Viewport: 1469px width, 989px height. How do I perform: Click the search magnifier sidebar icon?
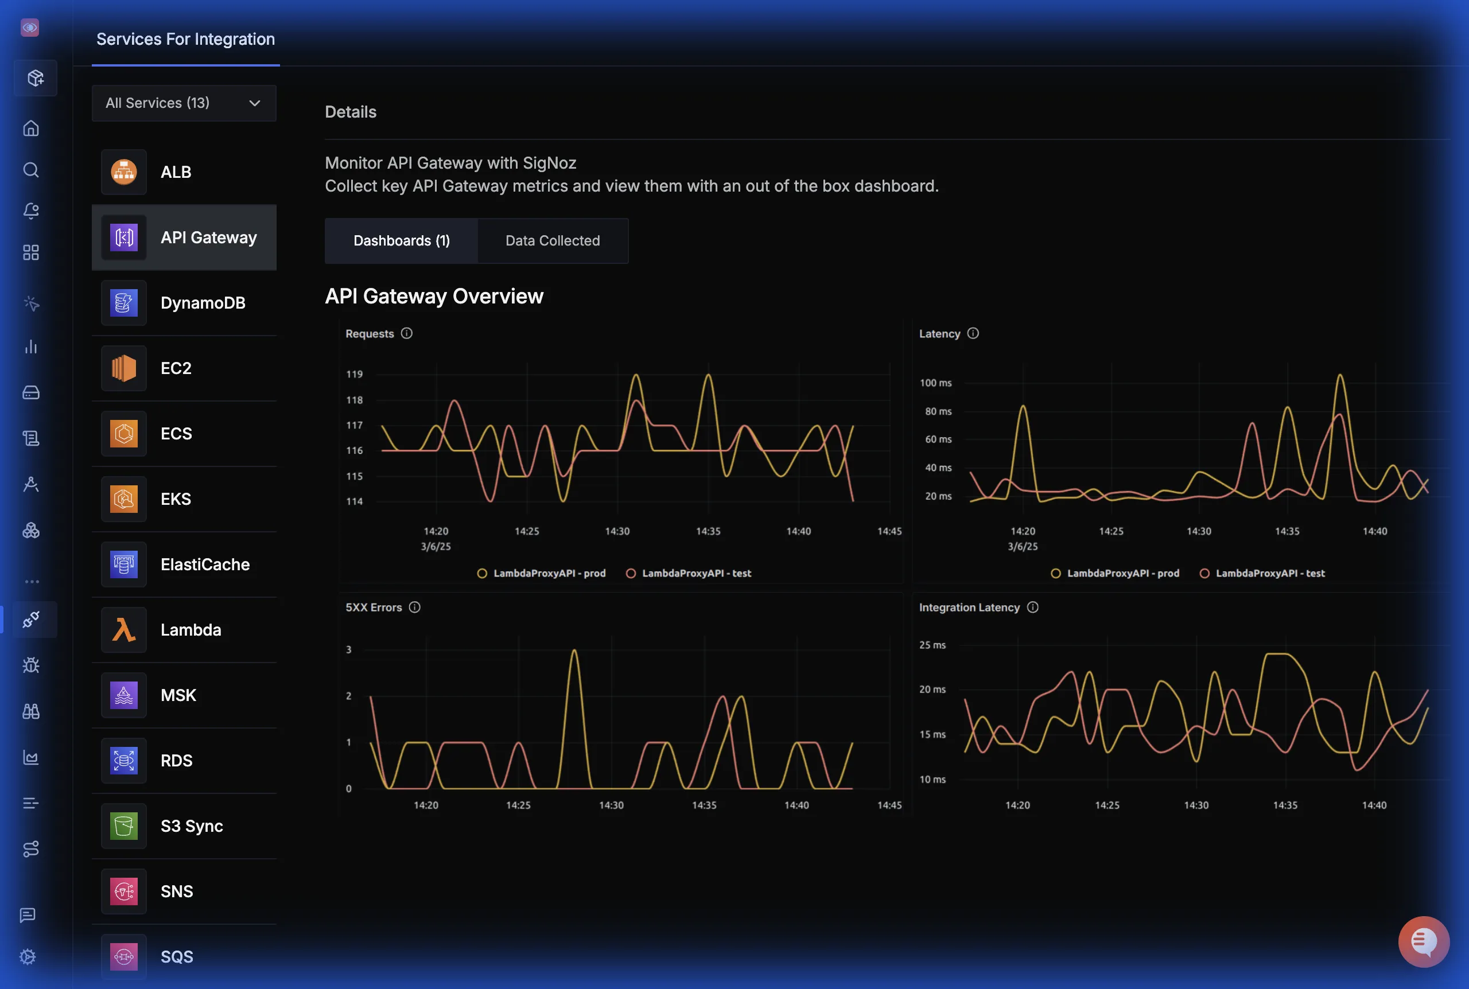[x=31, y=170]
